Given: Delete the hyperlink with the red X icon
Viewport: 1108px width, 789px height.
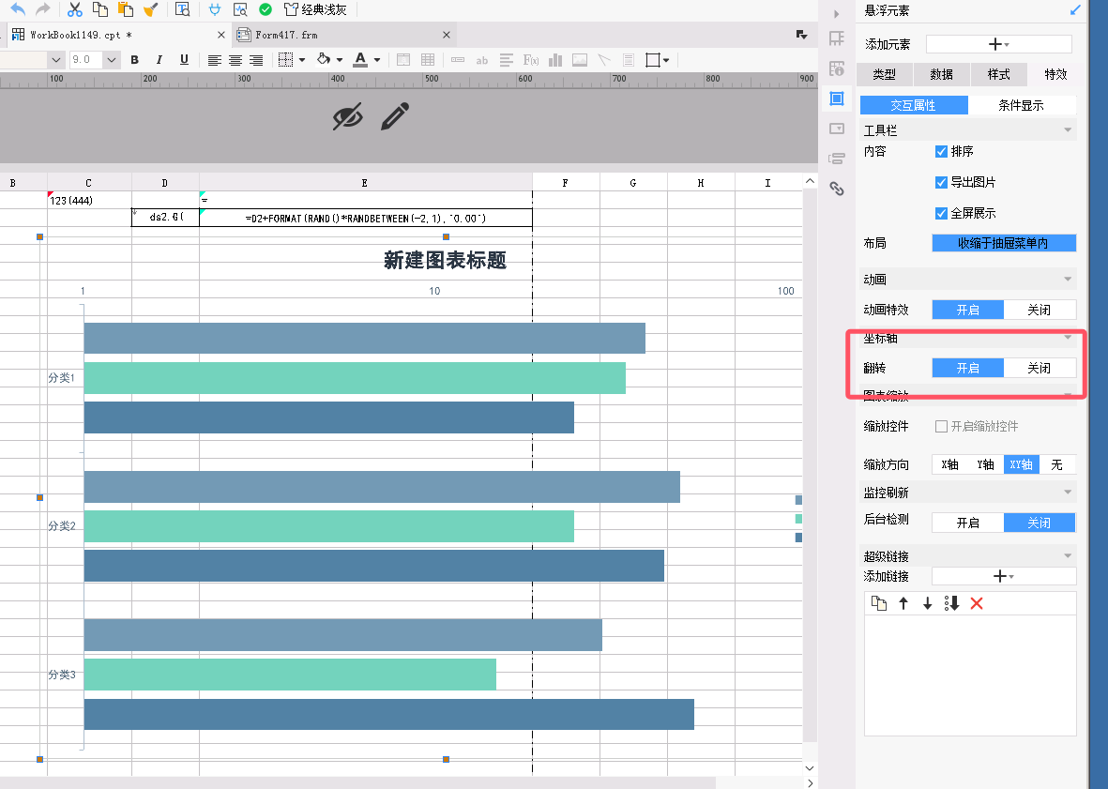Looking at the screenshot, I should click(x=976, y=603).
